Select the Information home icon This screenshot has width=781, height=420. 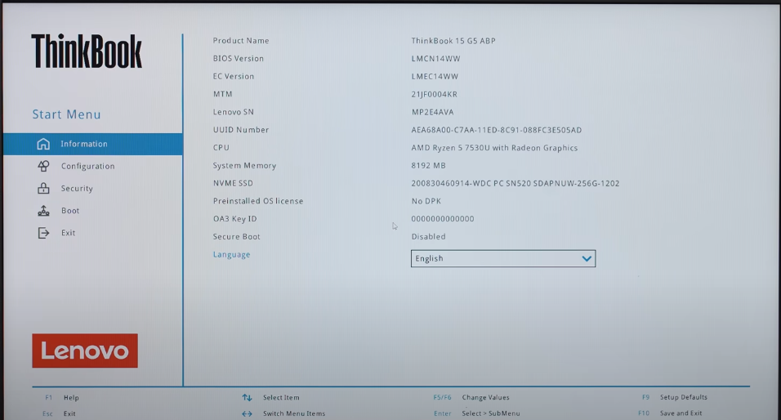[43, 144]
